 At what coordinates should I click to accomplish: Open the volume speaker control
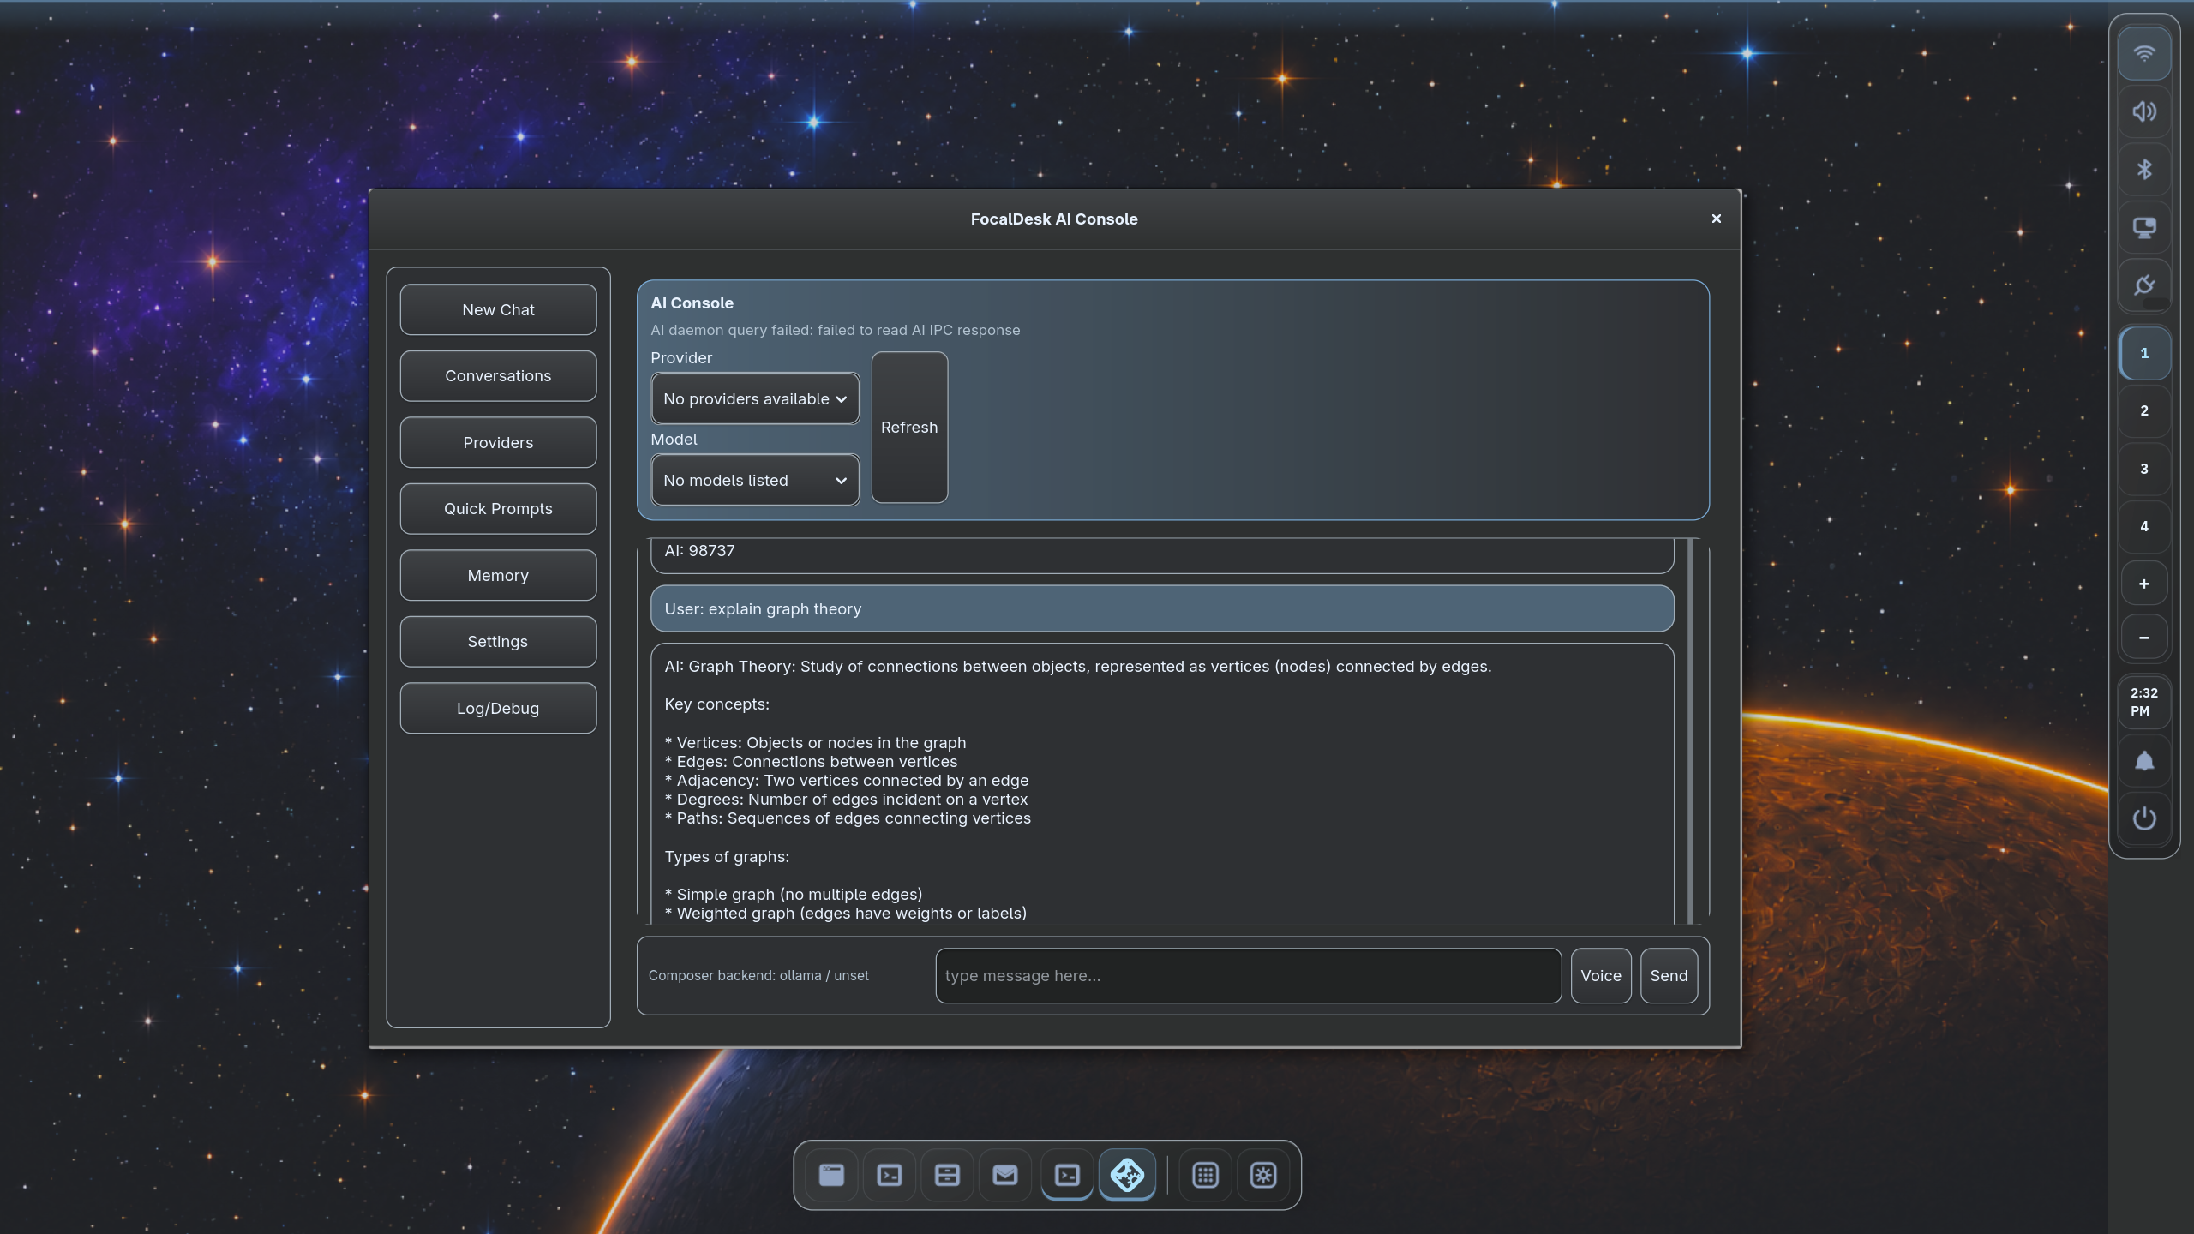pos(2144,111)
